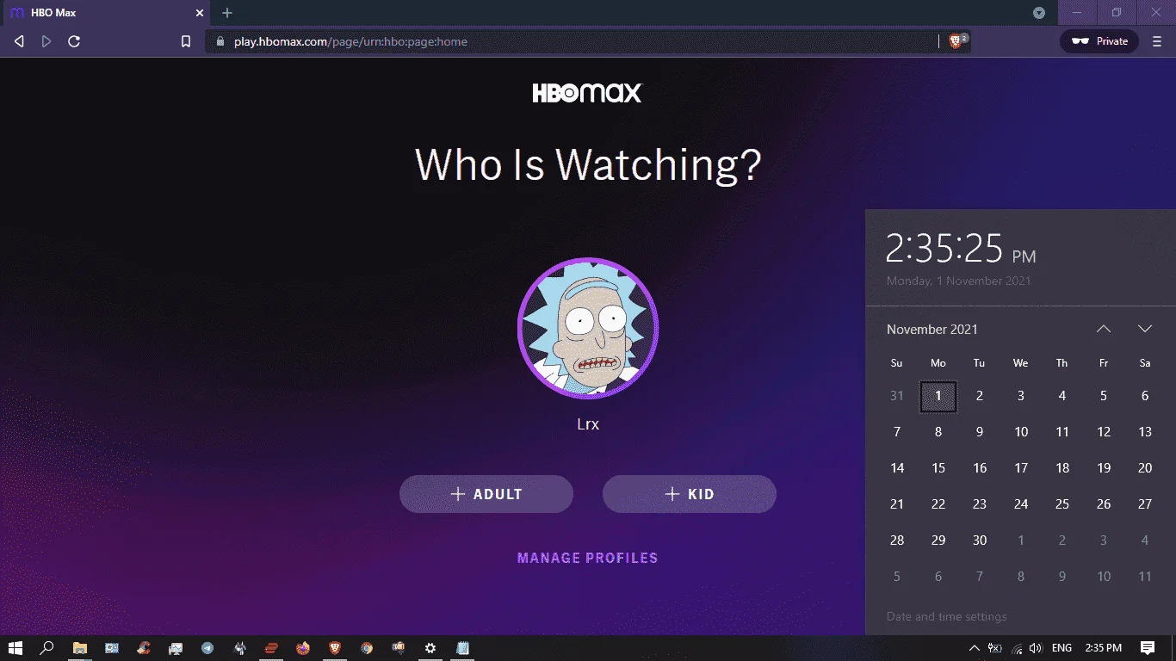1176x661 pixels.
Task: Open the browser hamburger menu
Action: [x=1157, y=41]
